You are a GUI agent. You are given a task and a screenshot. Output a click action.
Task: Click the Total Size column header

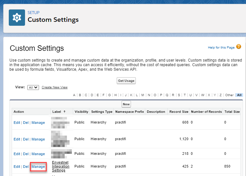click(x=232, y=112)
